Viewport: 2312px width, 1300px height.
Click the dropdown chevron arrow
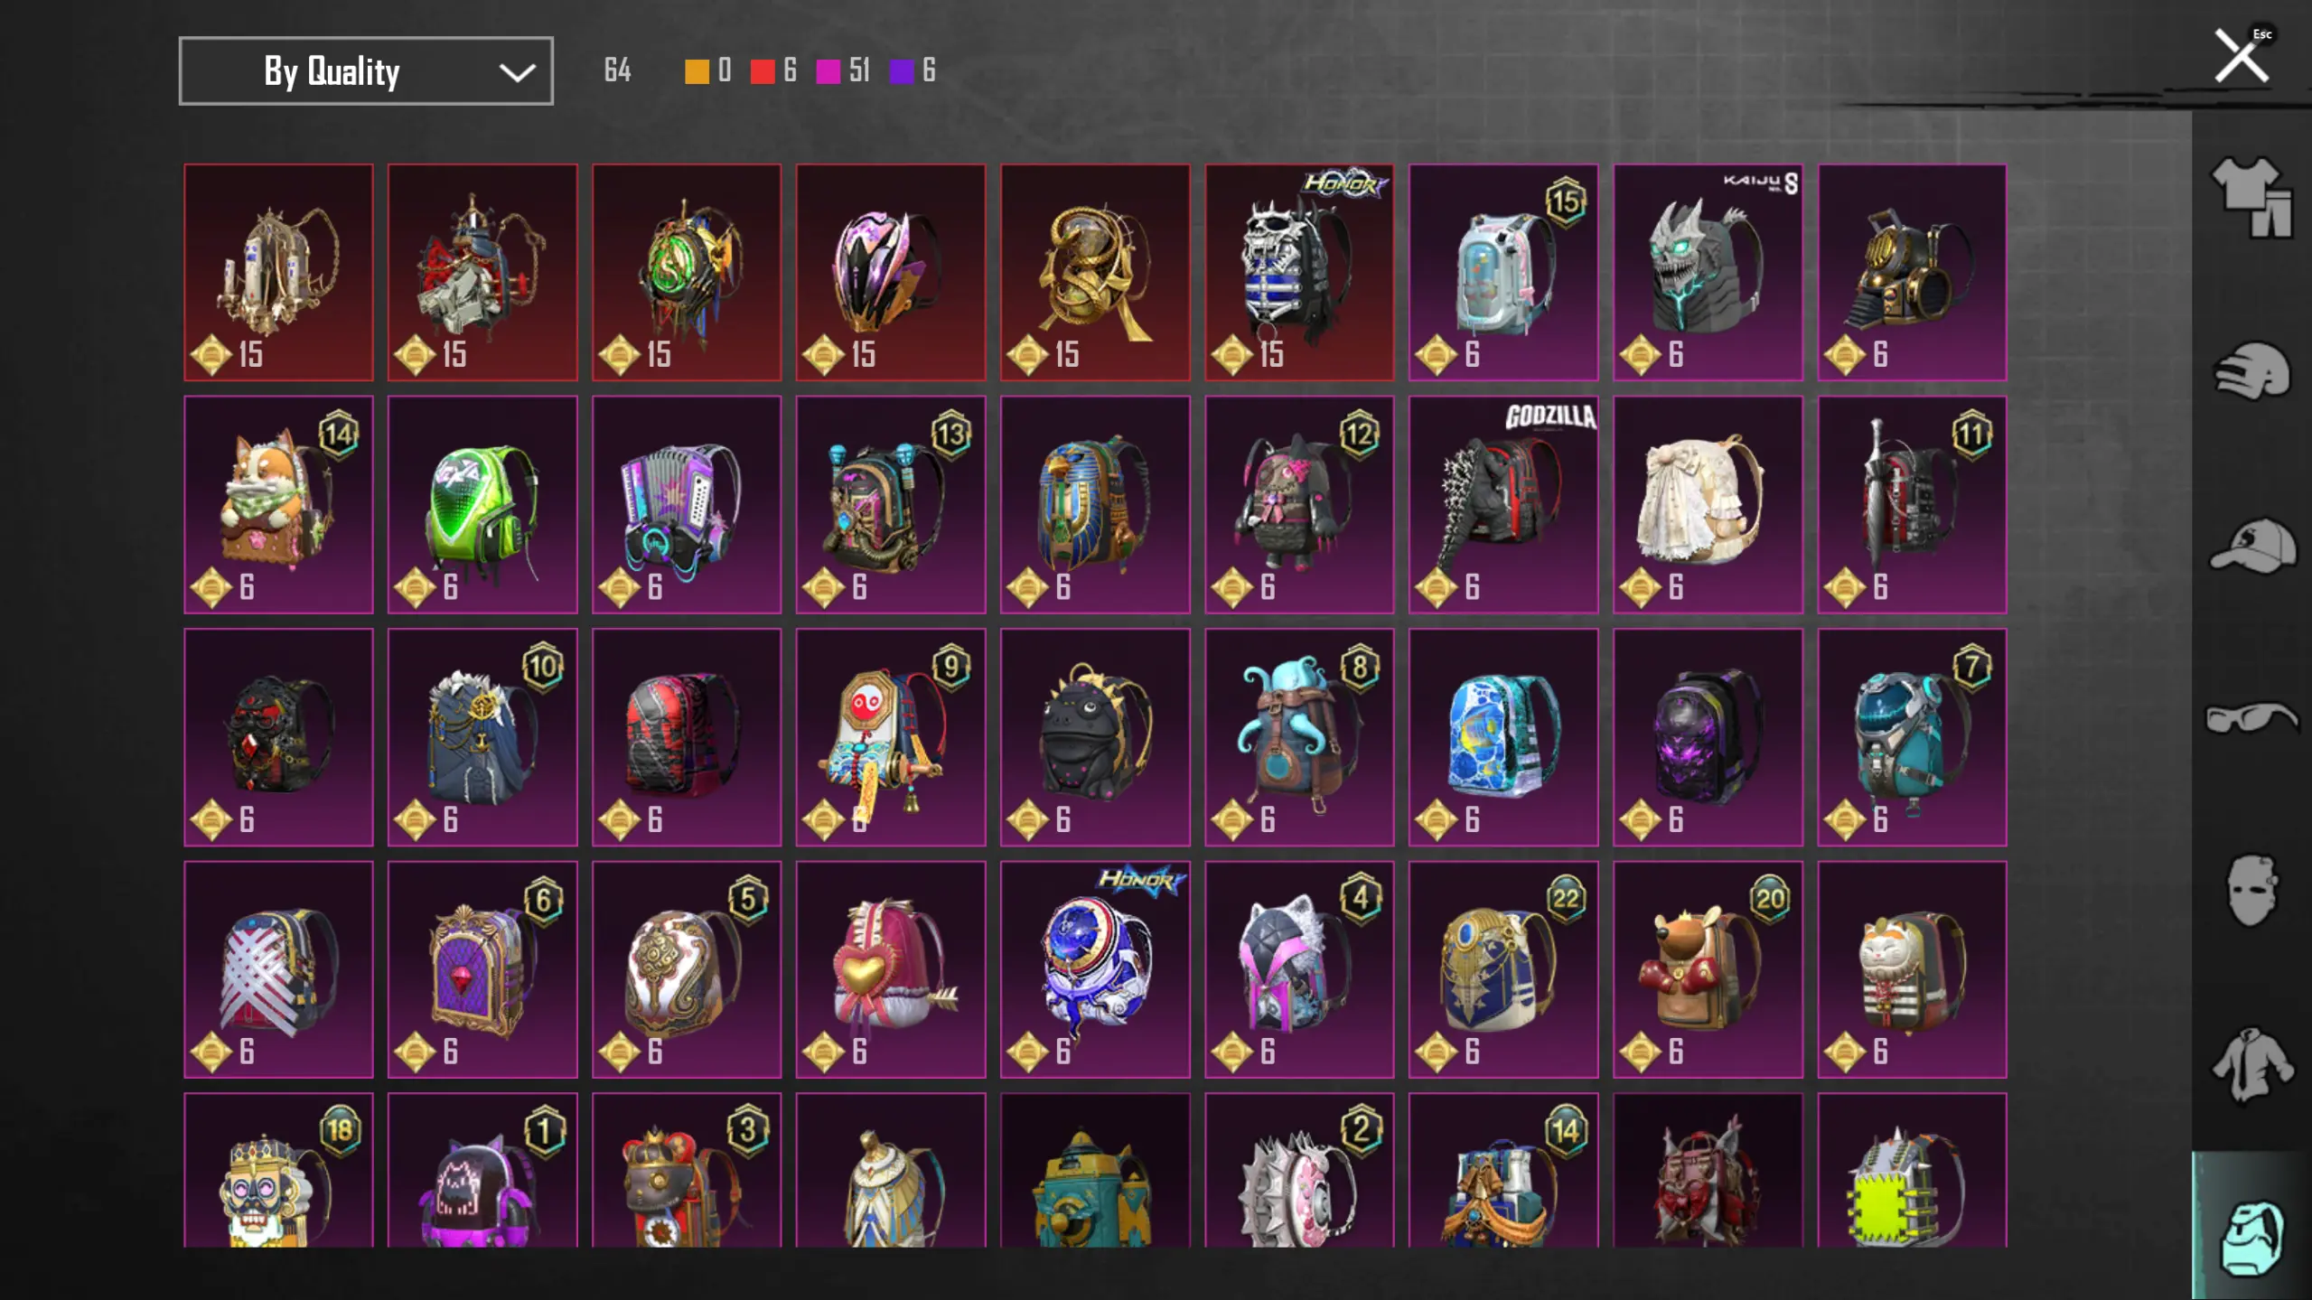pos(517,72)
